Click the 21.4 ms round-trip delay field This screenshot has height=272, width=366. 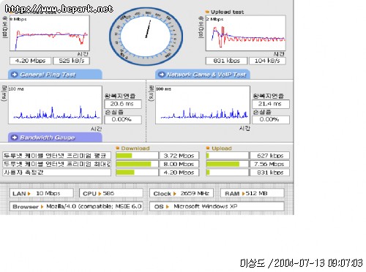pos(271,104)
